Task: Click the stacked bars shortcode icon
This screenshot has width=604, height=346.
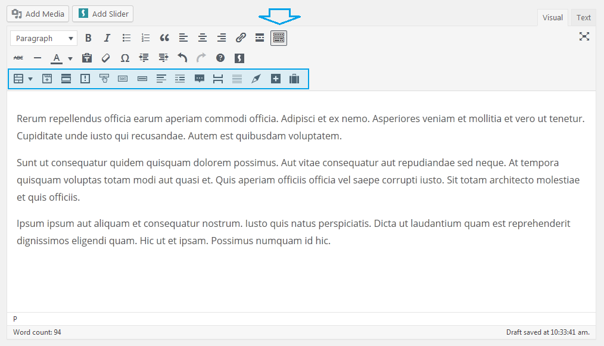Action: click(66, 79)
